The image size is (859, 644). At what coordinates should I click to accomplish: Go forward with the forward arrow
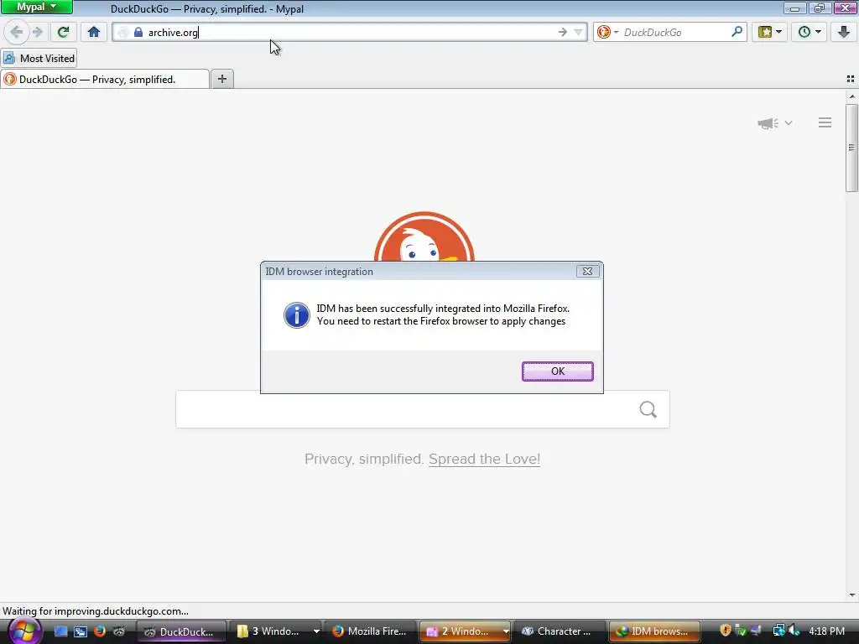click(37, 32)
